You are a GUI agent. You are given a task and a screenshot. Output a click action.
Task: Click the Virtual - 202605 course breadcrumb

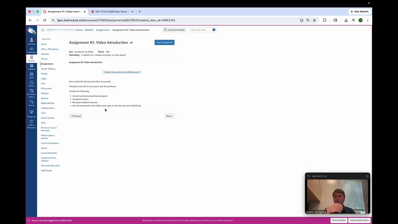tap(84, 30)
